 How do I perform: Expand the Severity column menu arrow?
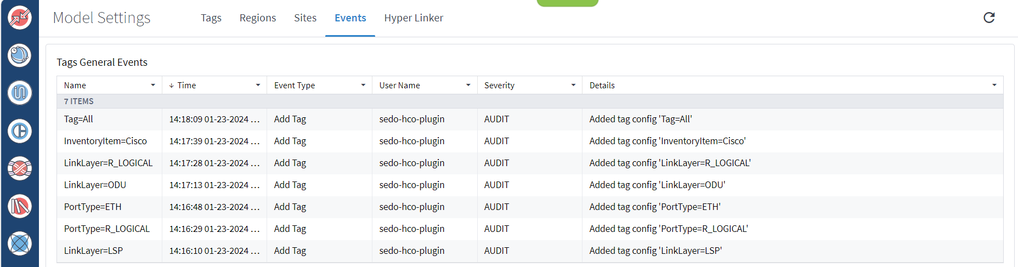coord(573,86)
